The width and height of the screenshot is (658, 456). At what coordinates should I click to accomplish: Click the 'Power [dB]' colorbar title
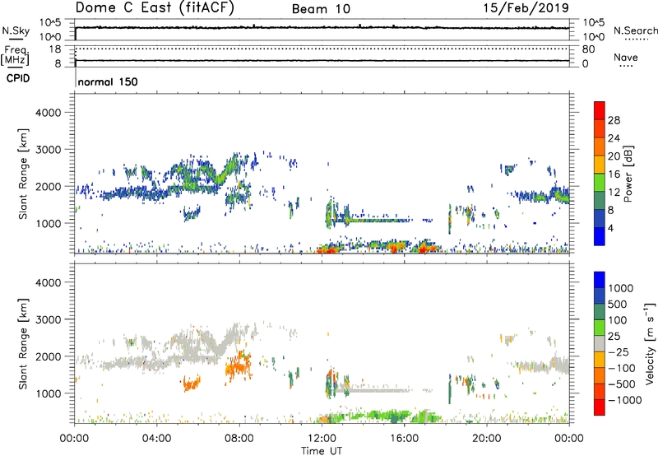click(x=628, y=174)
